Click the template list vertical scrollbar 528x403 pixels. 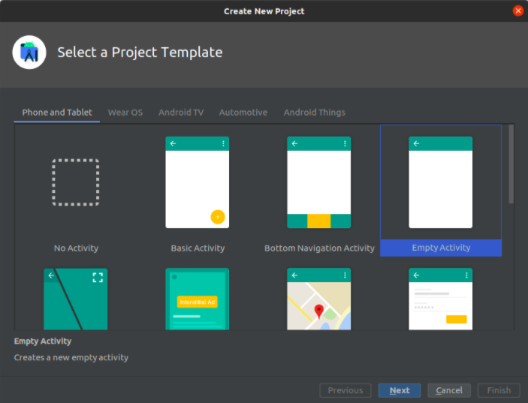click(511, 164)
